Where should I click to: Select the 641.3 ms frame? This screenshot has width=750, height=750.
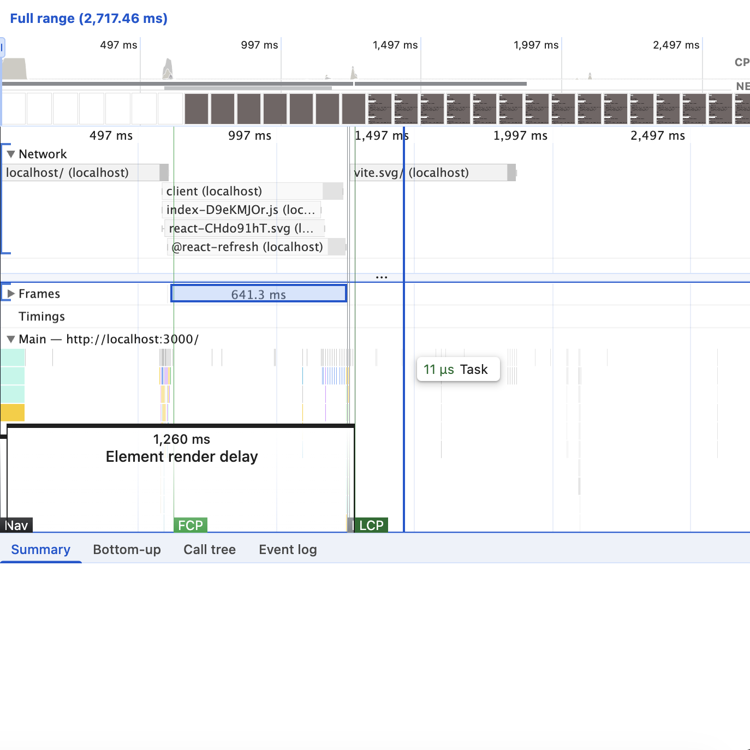click(x=259, y=294)
